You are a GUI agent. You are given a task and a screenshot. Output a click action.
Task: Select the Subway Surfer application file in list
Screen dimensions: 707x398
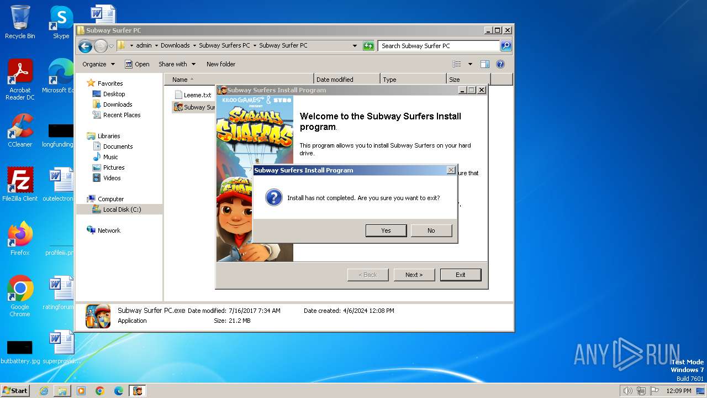[194, 107]
